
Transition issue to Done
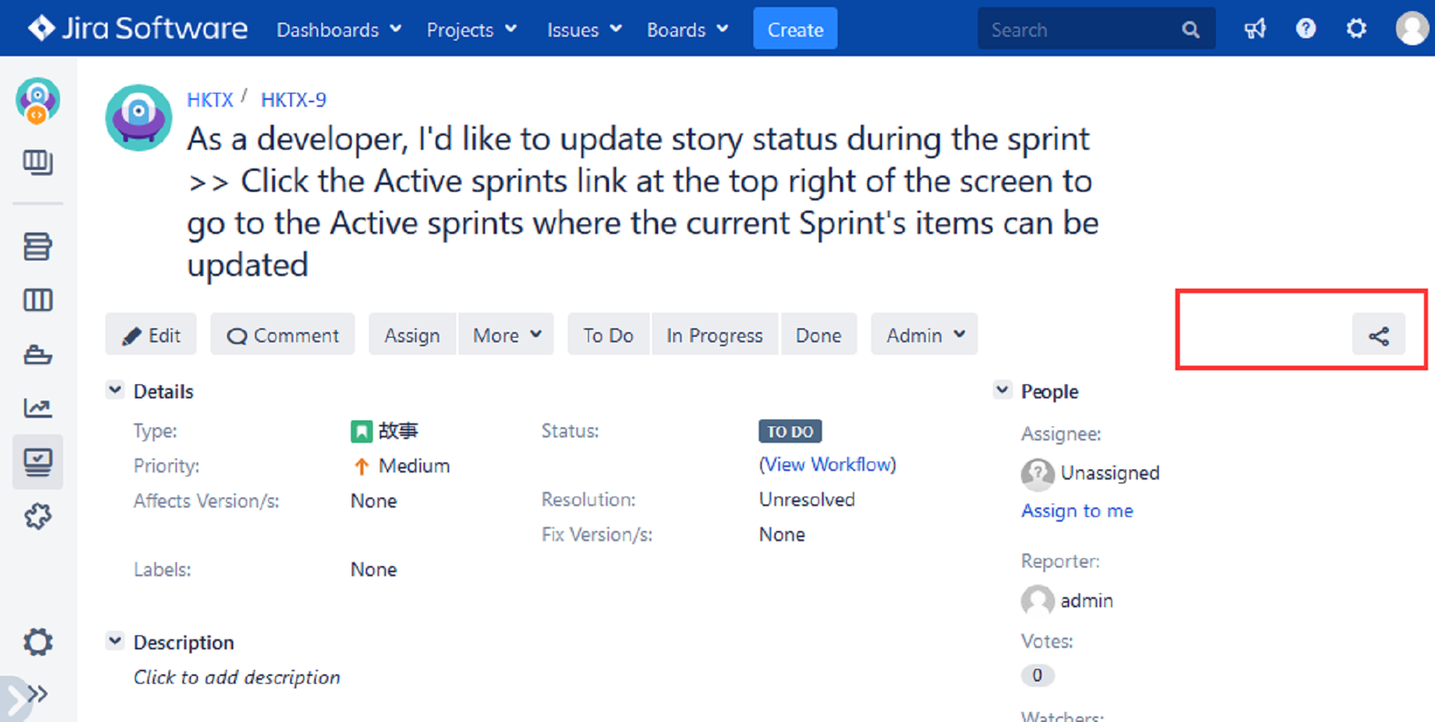tap(819, 335)
